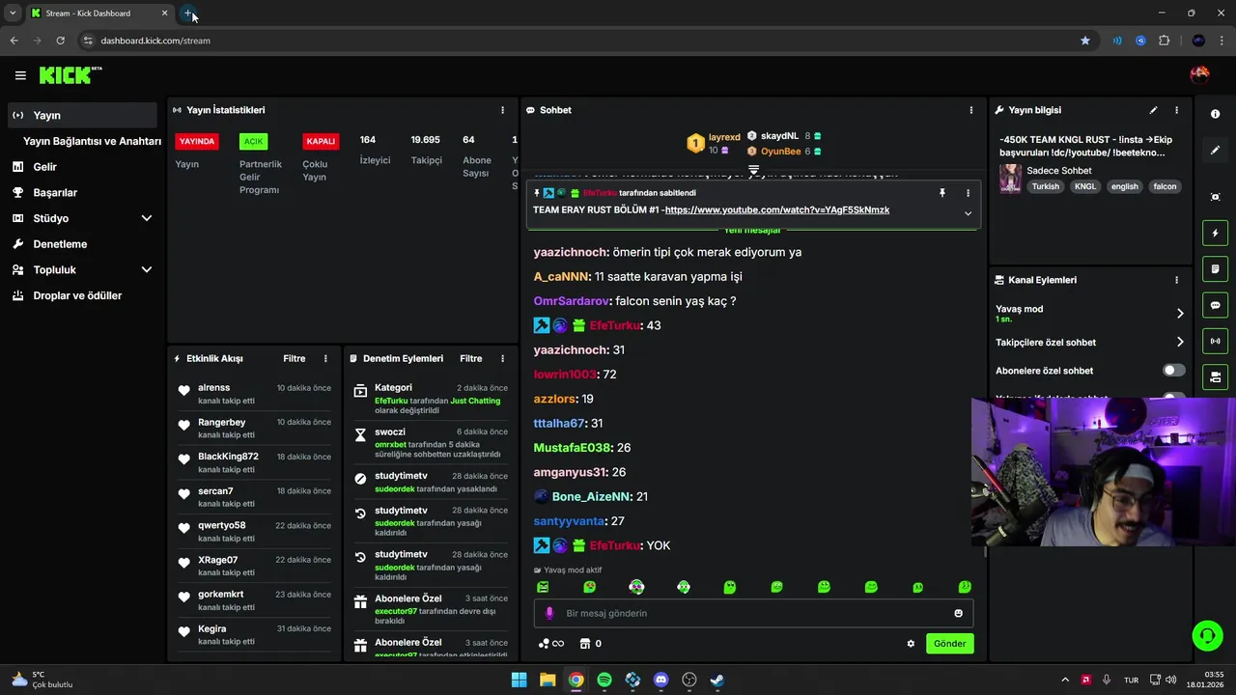1236x695 pixels.
Task: Click the pin icon on pinned message
Action: tap(942, 193)
